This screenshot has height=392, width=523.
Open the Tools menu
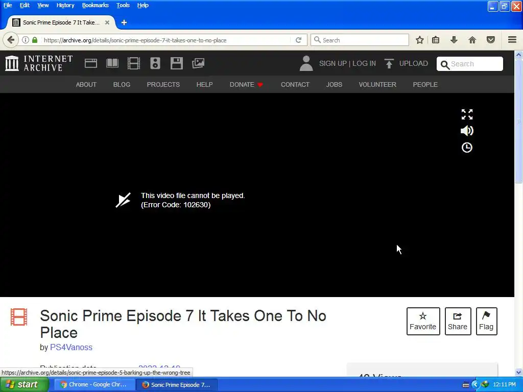pos(123,5)
